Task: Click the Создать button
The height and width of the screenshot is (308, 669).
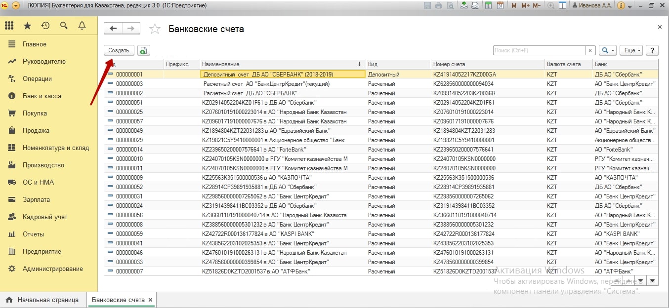Action: click(x=119, y=50)
